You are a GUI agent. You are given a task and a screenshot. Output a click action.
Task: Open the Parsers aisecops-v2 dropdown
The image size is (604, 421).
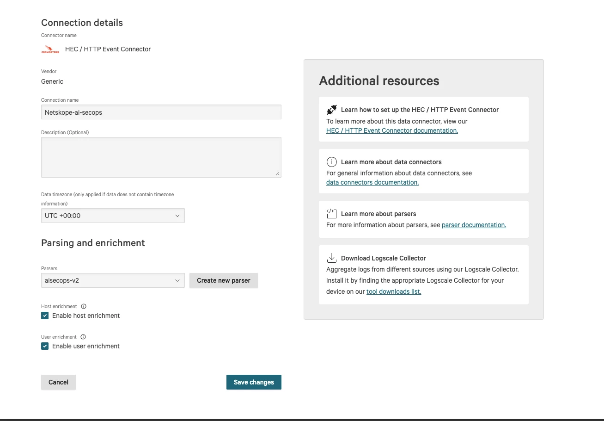pyautogui.click(x=113, y=280)
